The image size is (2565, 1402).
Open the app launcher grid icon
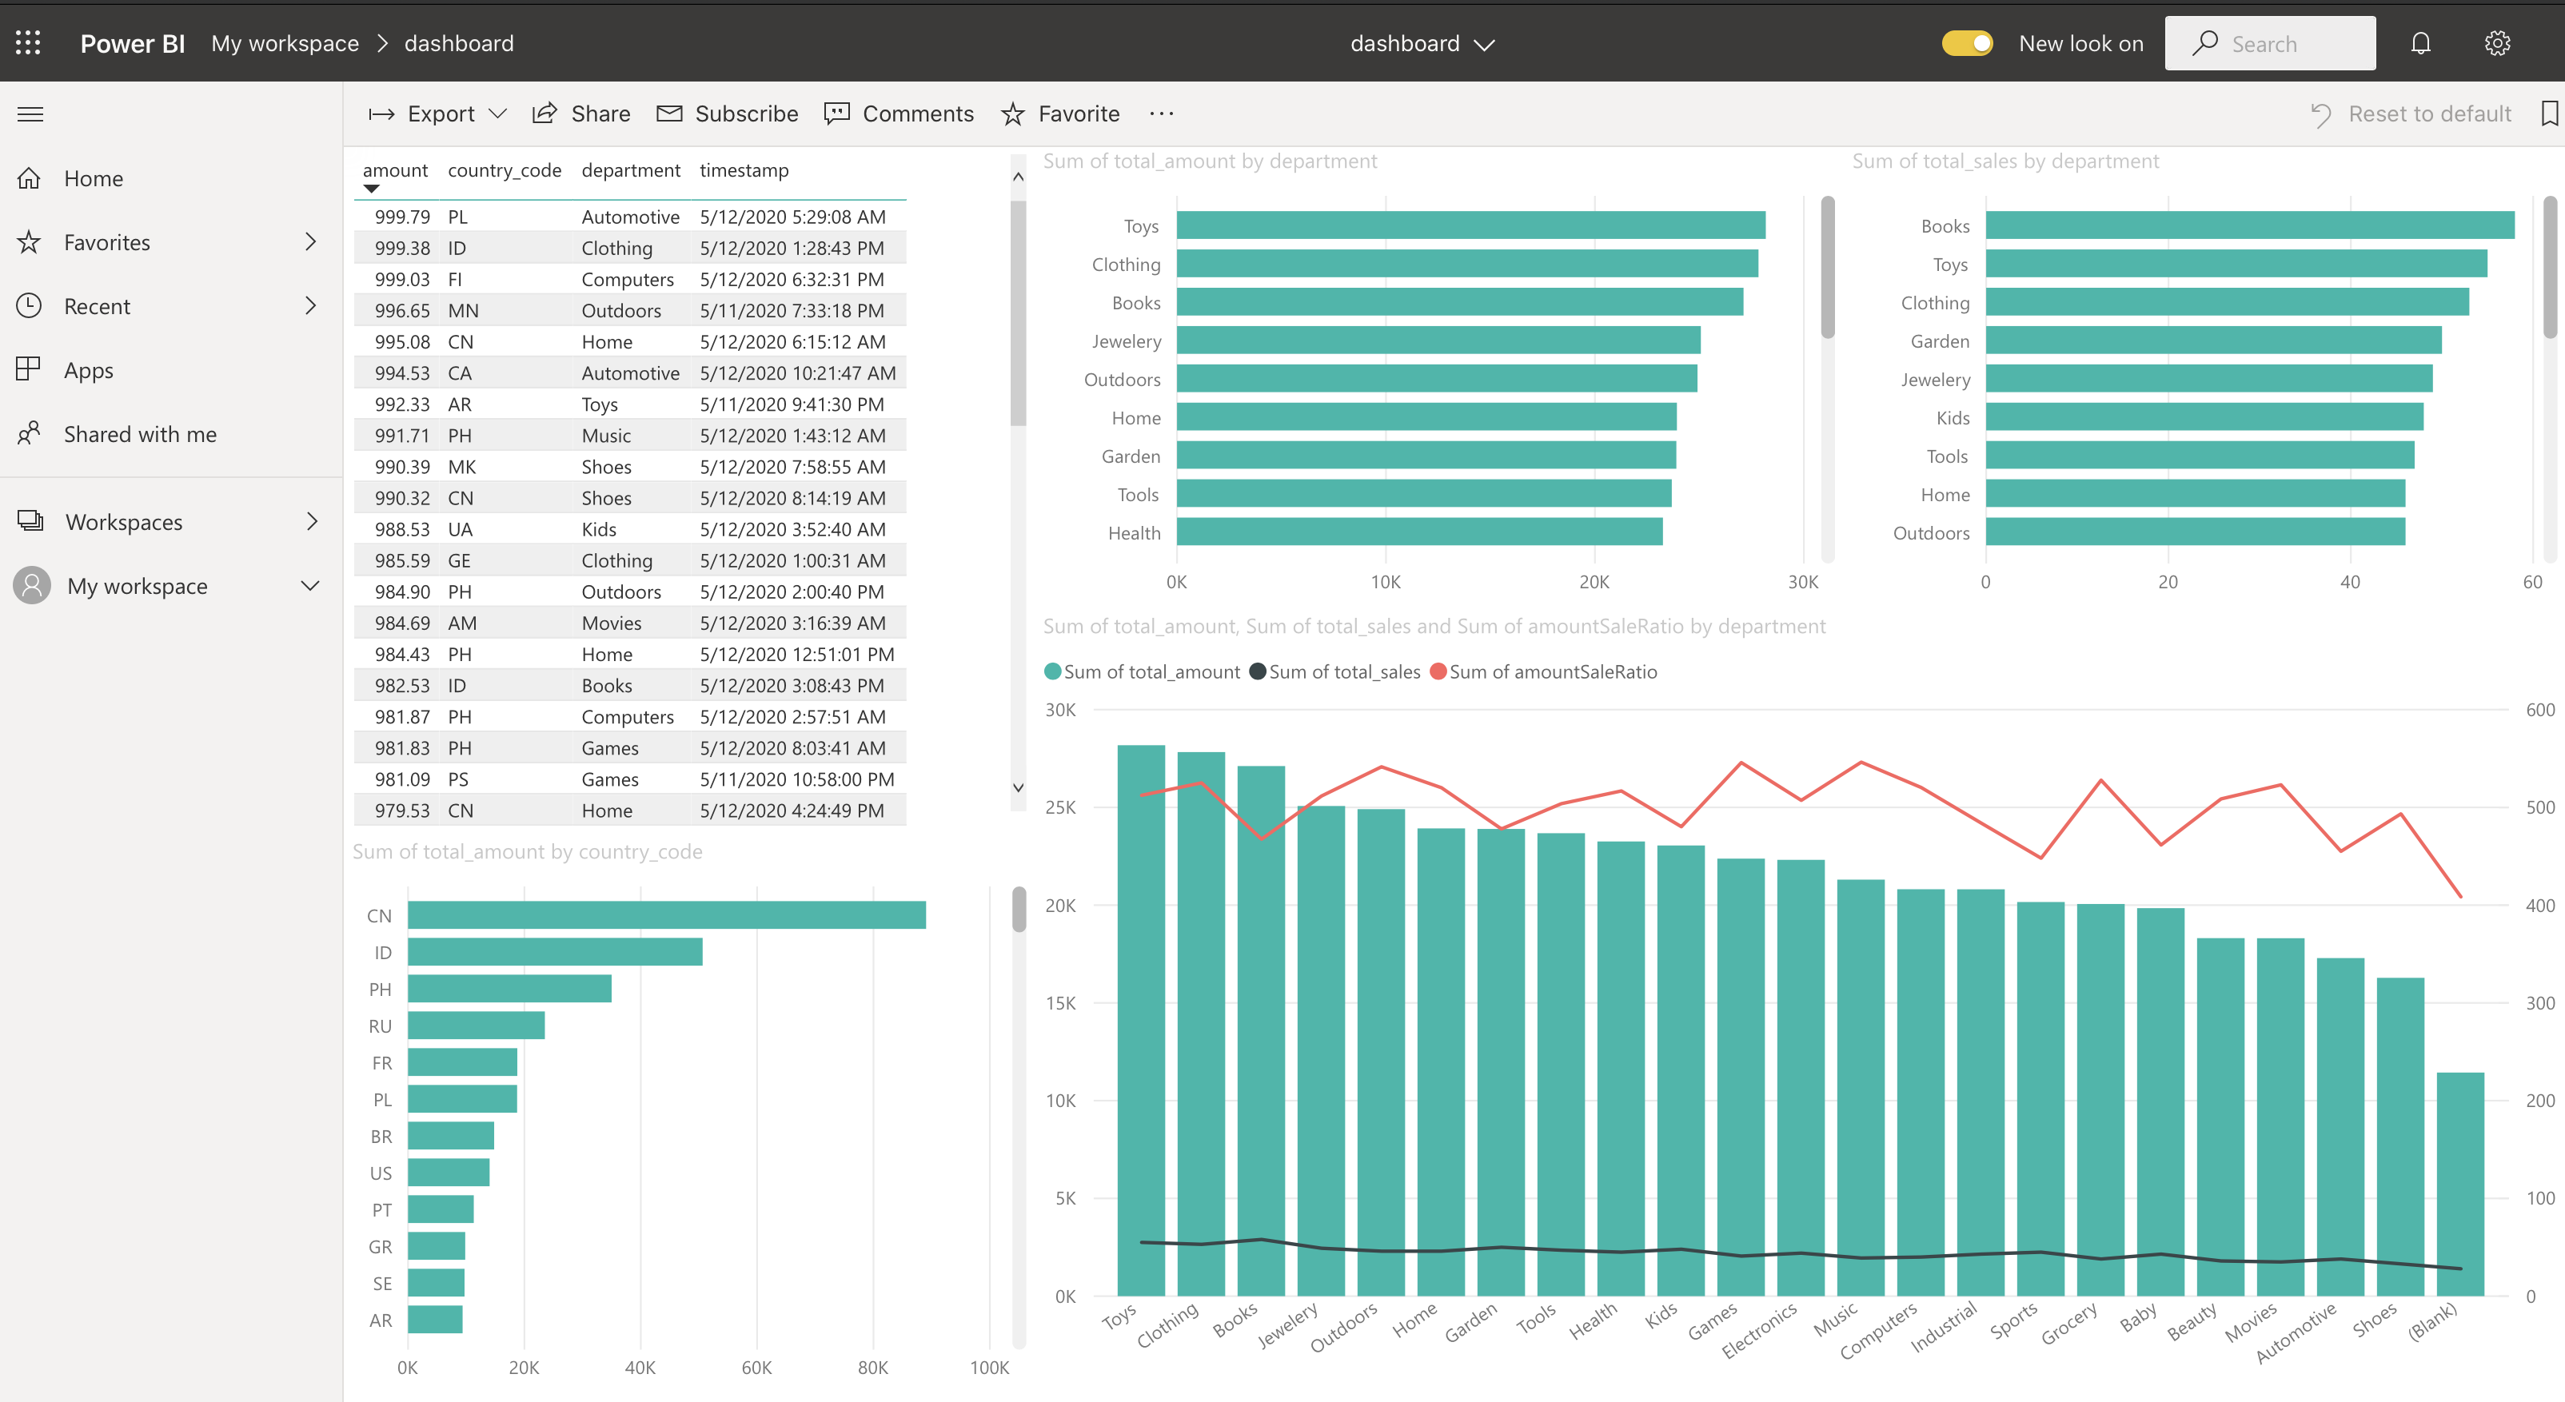tap(28, 43)
